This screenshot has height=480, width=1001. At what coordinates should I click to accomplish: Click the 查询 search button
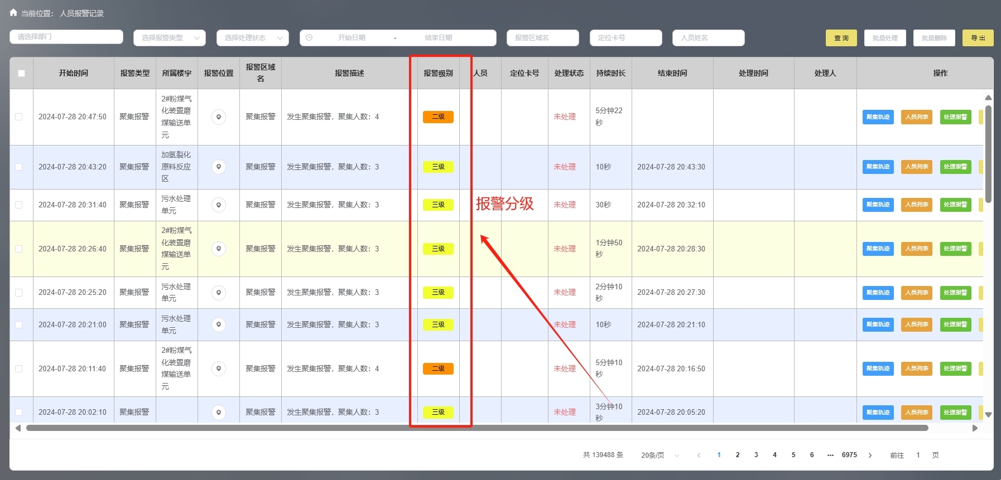(x=841, y=38)
